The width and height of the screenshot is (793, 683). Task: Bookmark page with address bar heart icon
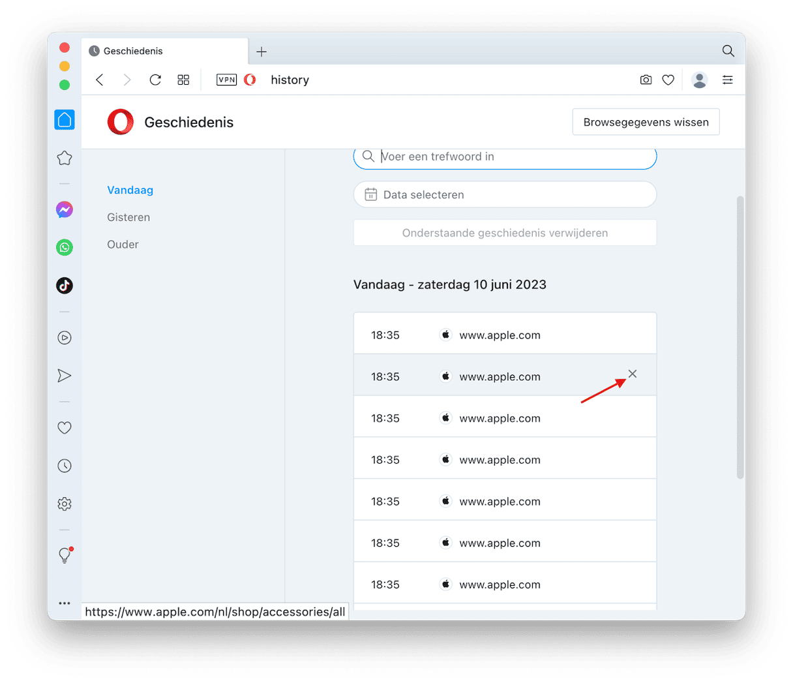(x=668, y=80)
